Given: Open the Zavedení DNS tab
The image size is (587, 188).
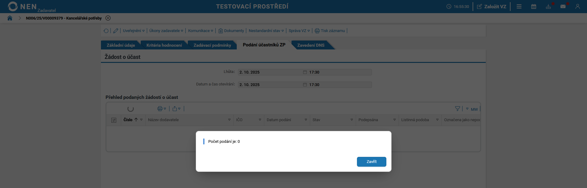Looking at the screenshot, I should pos(311,45).
